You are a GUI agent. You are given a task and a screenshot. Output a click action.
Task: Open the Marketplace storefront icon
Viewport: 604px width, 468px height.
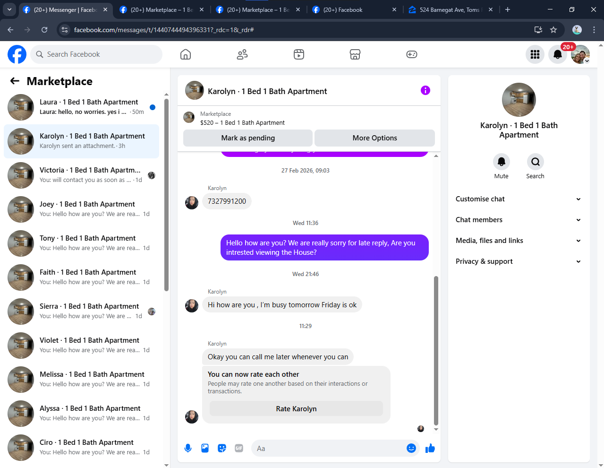(x=355, y=54)
